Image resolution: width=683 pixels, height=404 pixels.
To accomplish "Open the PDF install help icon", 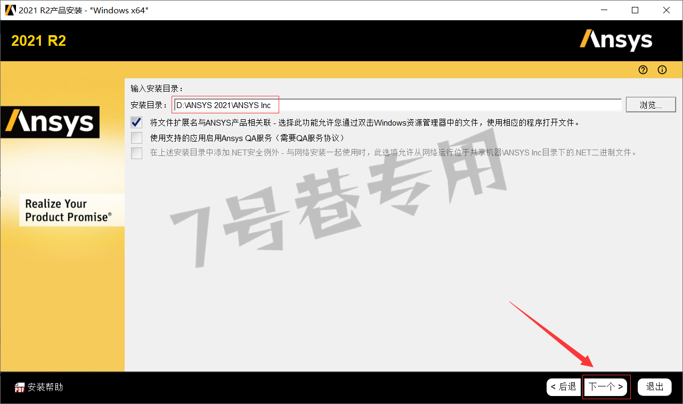I will pos(20,387).
